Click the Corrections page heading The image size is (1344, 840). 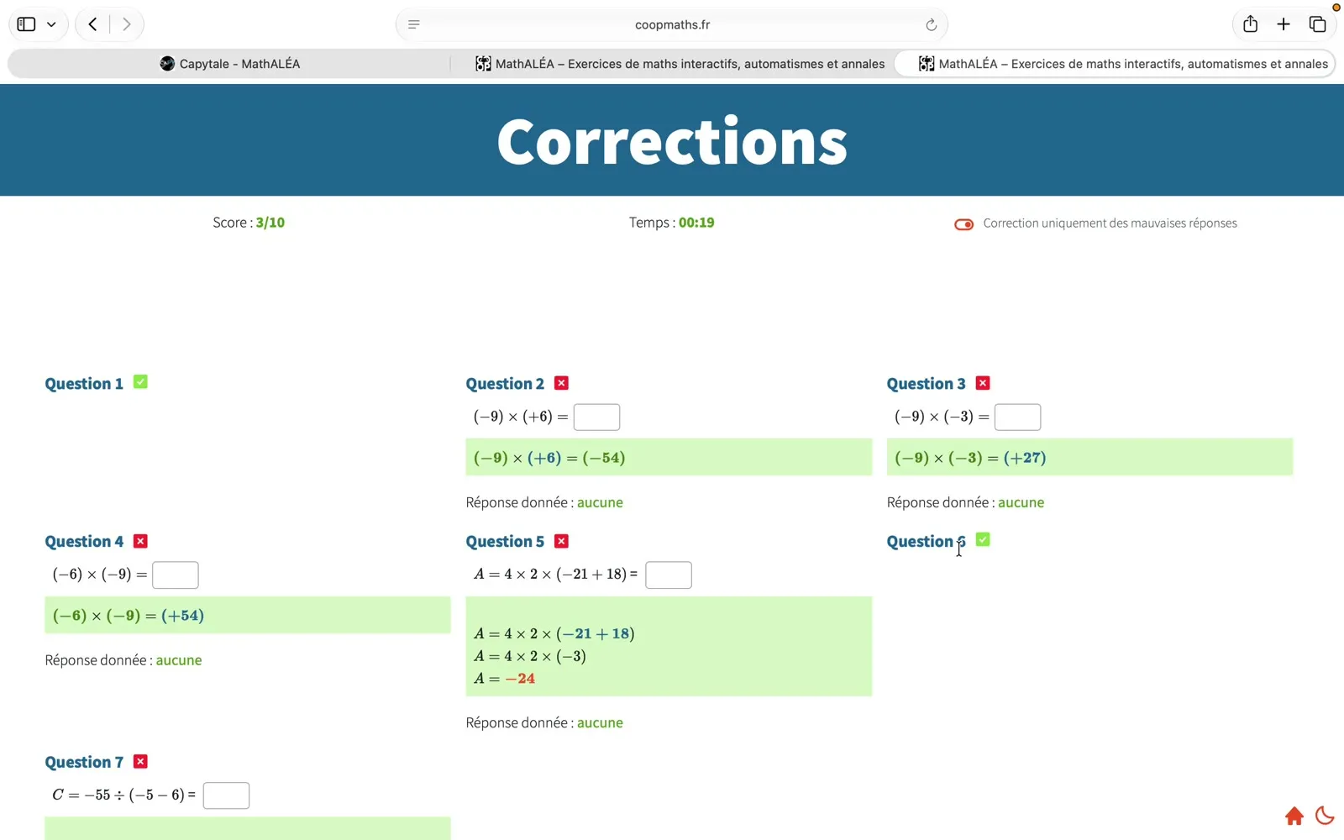click(x=672, y=141)
